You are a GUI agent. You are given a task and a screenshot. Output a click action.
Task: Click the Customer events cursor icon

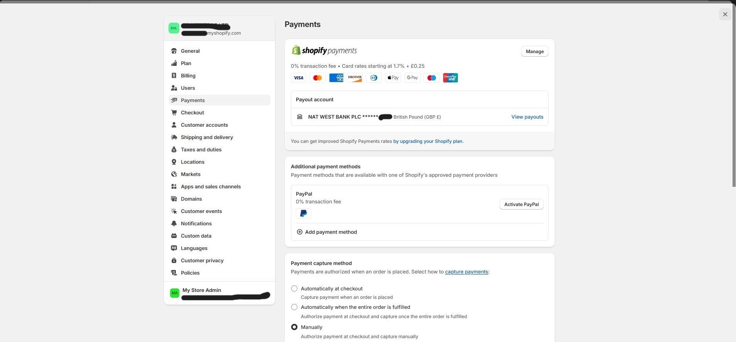click(174, 211)
